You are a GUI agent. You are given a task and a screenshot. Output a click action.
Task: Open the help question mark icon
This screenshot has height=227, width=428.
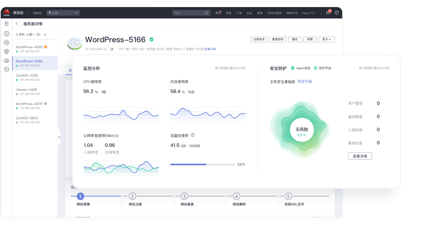336,13
